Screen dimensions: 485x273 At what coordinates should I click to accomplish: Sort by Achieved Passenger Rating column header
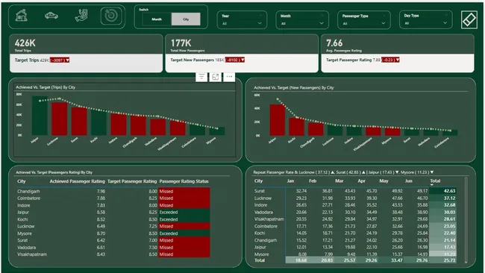tap(78, 181)
